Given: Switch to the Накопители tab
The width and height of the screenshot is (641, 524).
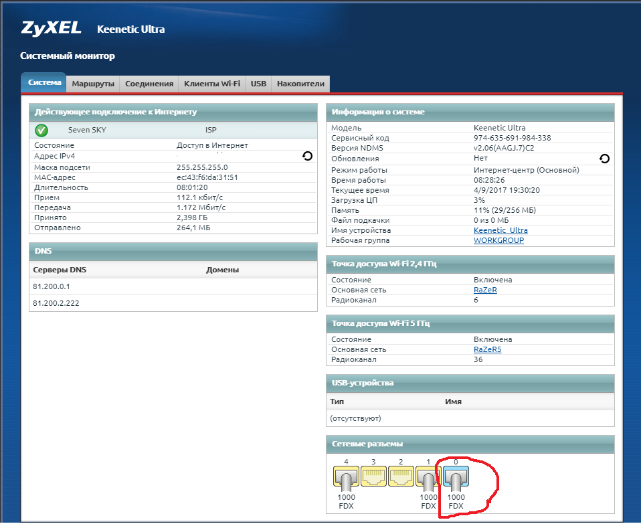Looking at the screenshot, I should coord(300,84).
